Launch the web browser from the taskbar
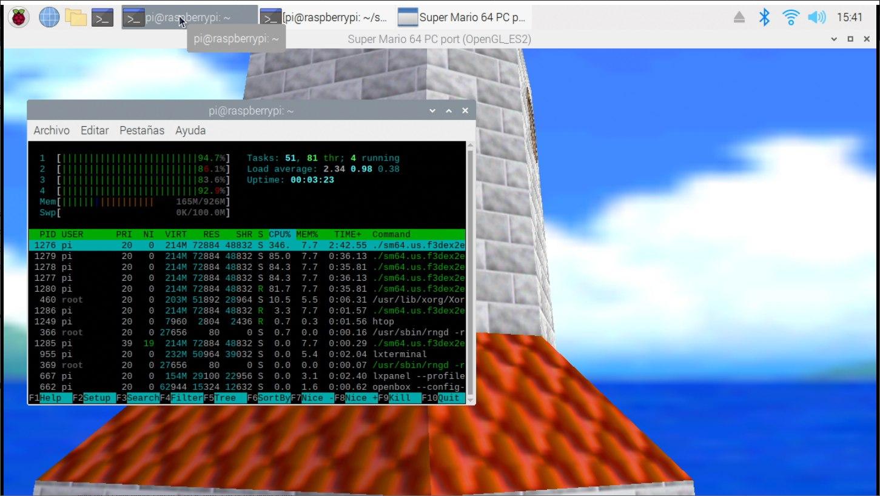This screenshot has width=880, height=496. [49, 16]
